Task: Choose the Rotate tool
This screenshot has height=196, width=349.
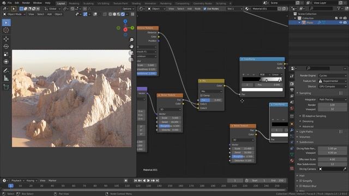Action: pos(6,46)
